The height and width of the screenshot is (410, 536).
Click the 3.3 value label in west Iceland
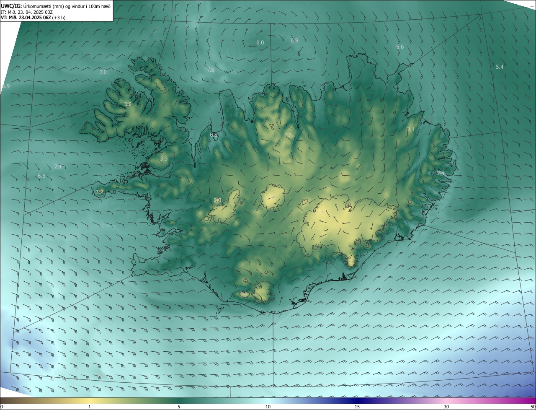(x=164, y=159)
